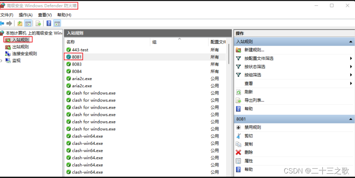Click the back arrow toolbar icon
Image resolution: width=355 pixels, height=178 pixels.
pyautogui.click(x=2, y=23)
